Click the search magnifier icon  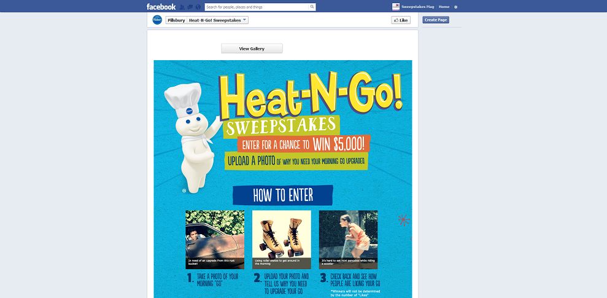point(312,7)
